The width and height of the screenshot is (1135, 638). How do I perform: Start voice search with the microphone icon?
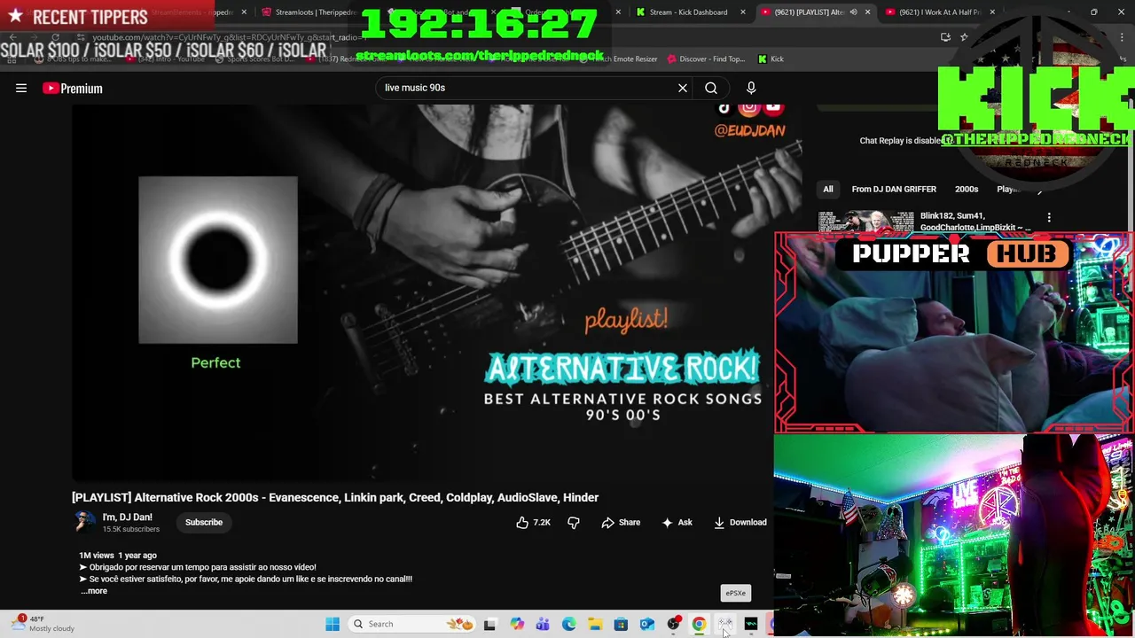[x=751, y=88]
